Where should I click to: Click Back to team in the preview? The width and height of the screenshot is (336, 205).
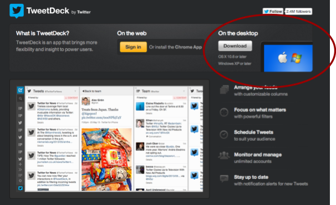[x=91, y=91]
